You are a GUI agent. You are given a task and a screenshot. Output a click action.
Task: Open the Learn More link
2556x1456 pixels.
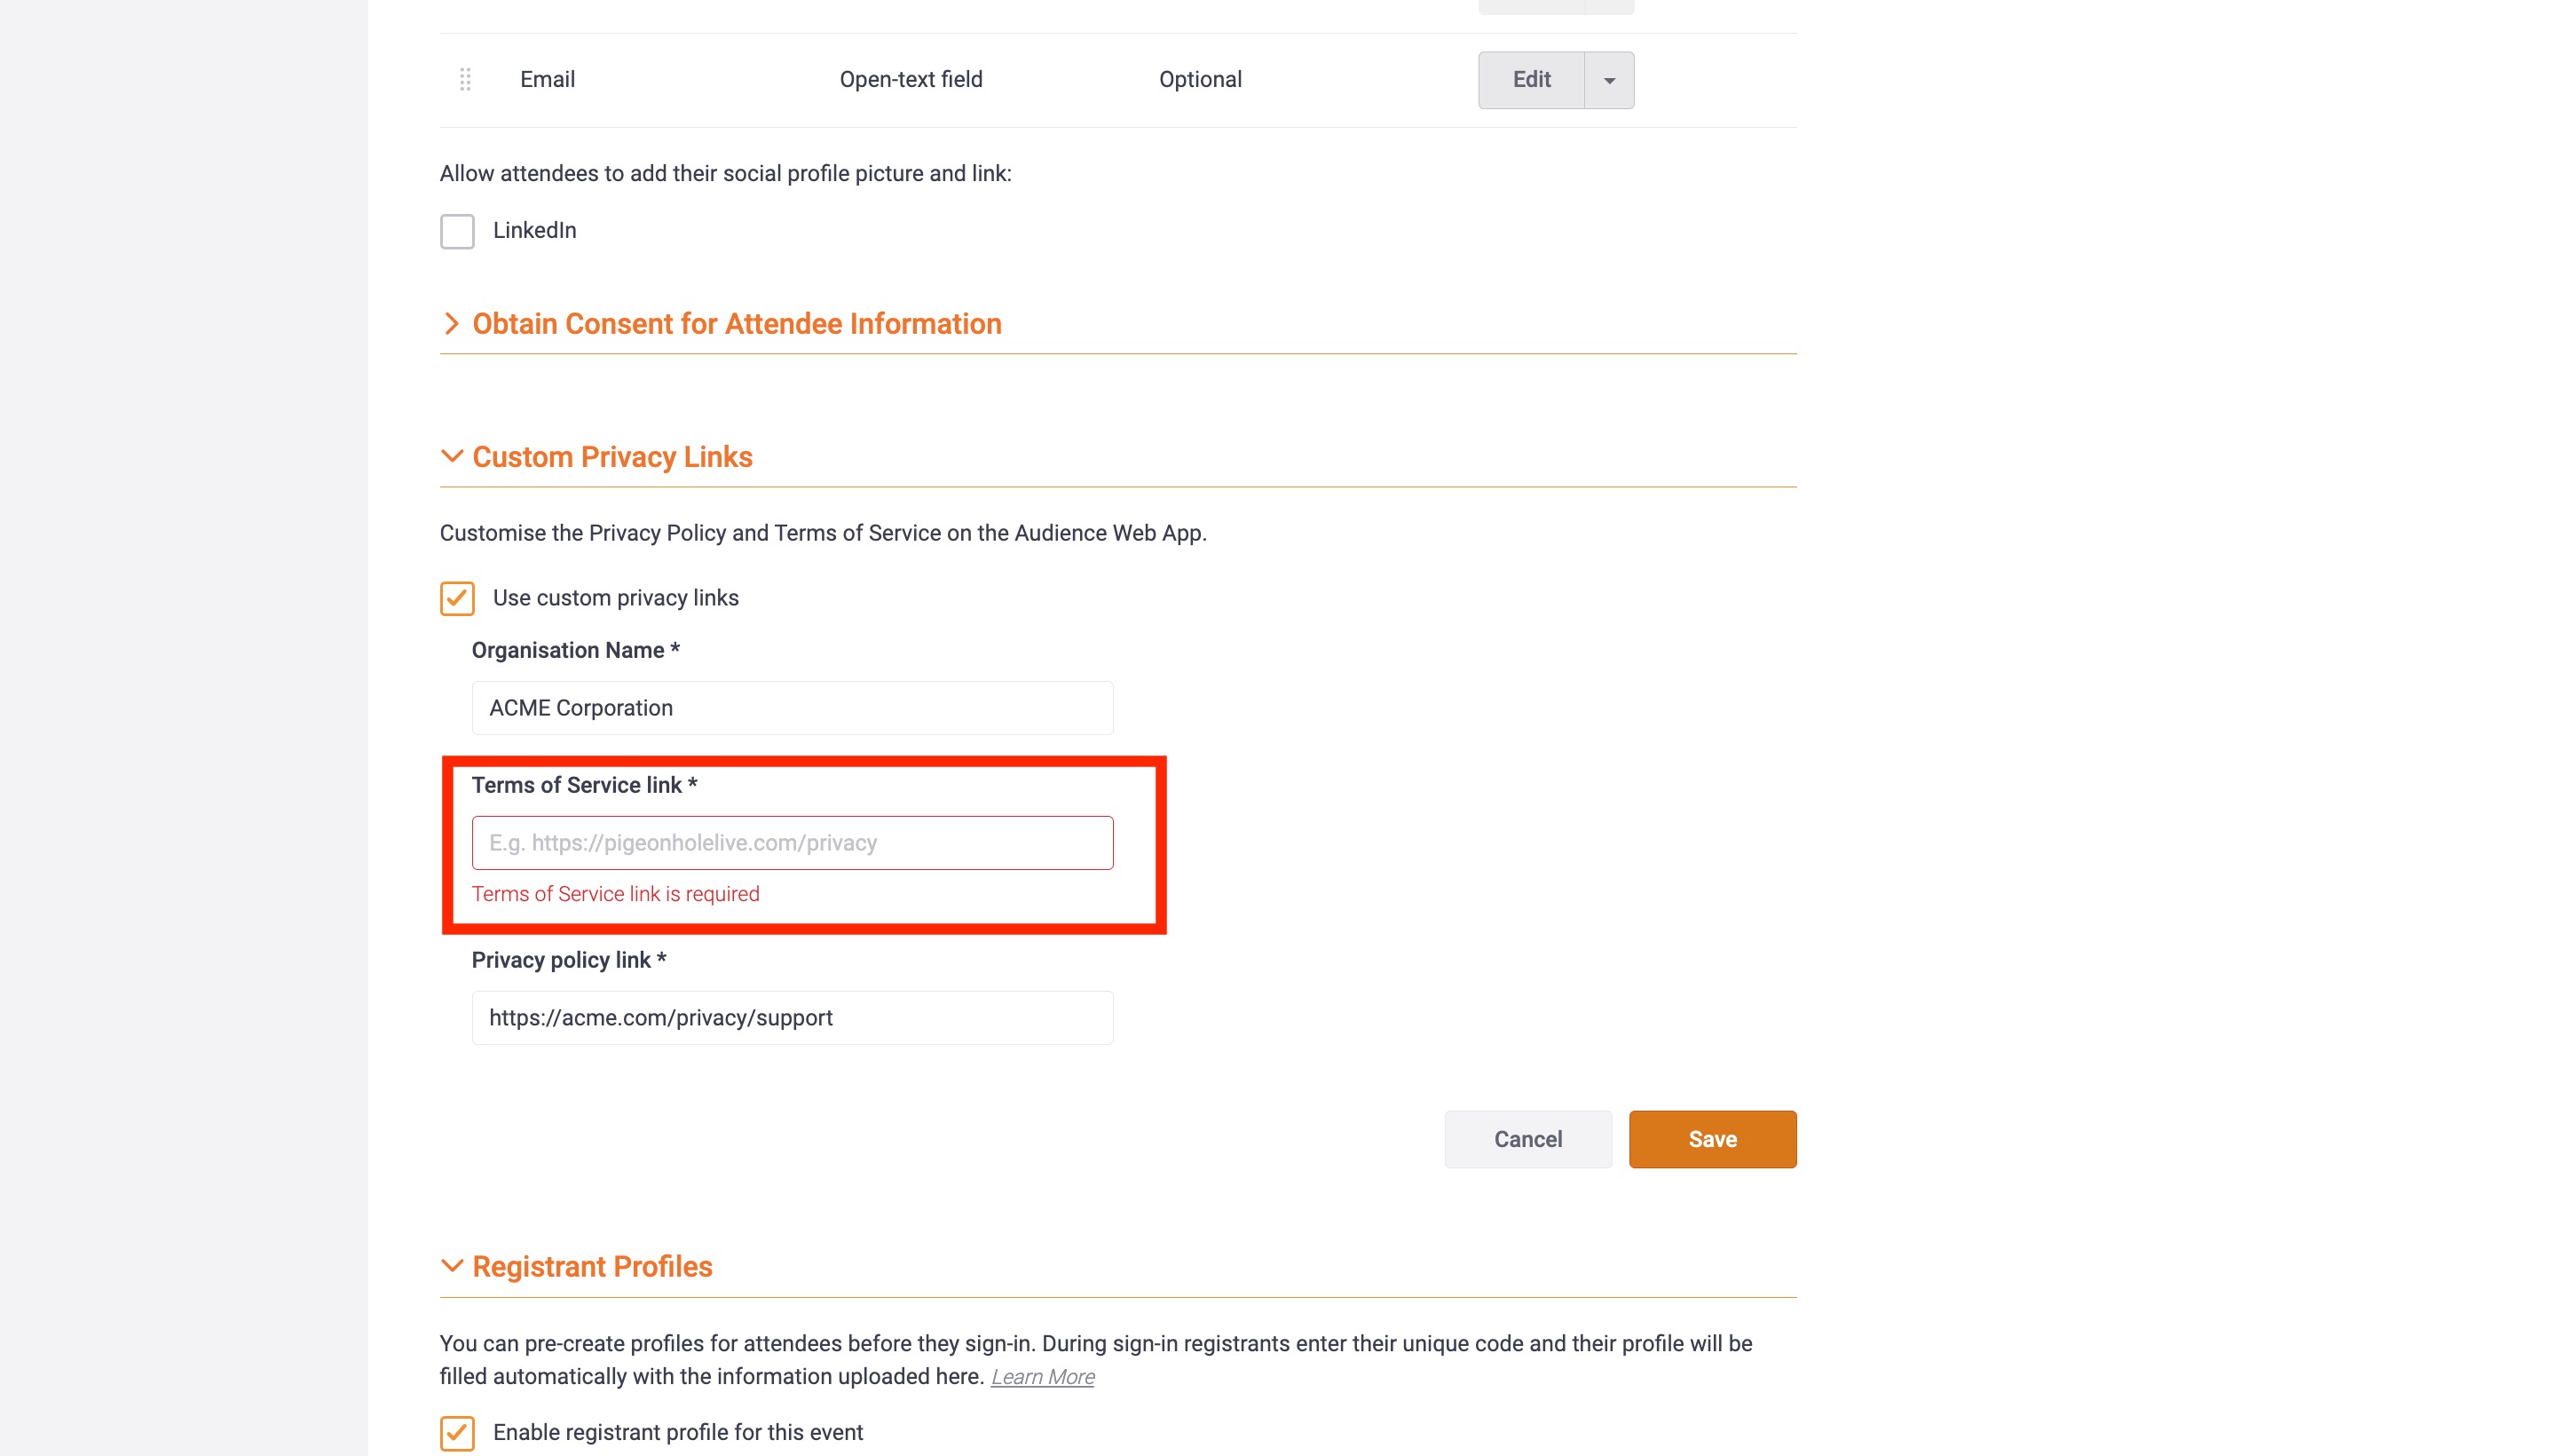point(1042,1377)
